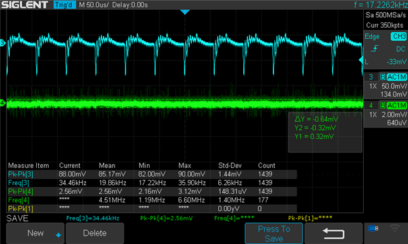Select the Pk-Pk[4] measurement row label

coord(20,191)
